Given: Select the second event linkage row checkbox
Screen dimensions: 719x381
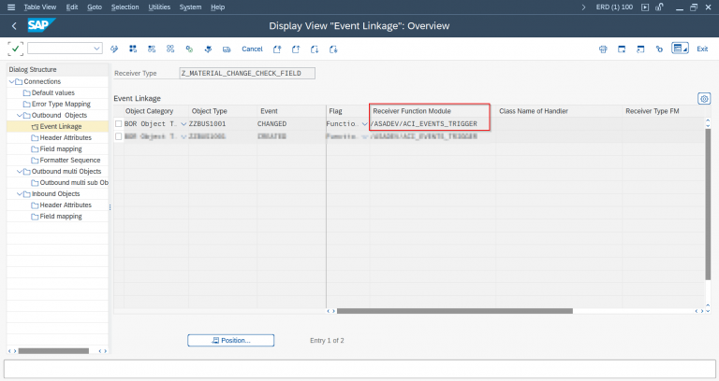Looking at the screenshot, I should coord(118,136).
